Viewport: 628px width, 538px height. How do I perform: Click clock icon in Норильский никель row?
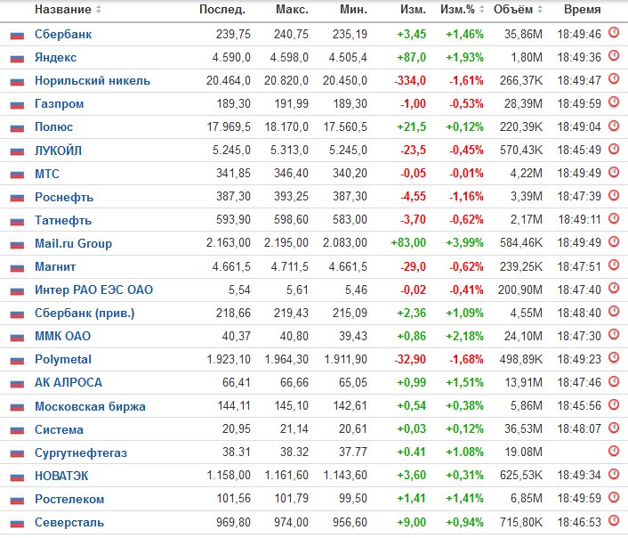pyautogui.click(x=614, y=79)
